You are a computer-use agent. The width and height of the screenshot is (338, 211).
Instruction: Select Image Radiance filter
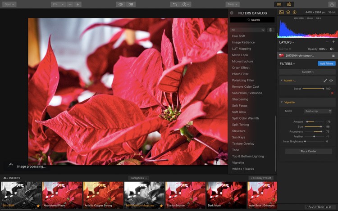point(243,42)
